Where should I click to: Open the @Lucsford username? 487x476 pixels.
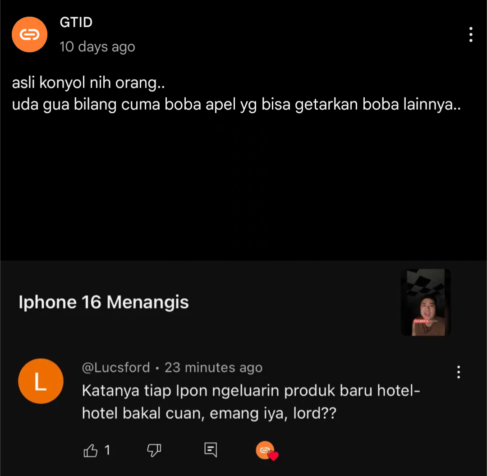coord(116,368)
